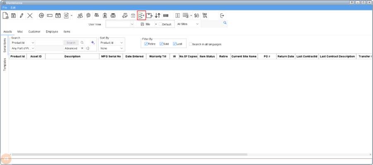Expand the arrow next to the Me button
The height and width of the screenshot is (165, 373).
(x=156, y=24)
